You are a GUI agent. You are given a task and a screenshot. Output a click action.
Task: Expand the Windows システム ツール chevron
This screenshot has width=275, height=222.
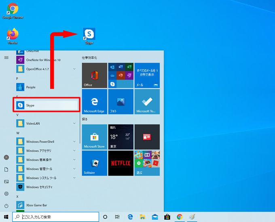pyautogui.click(x=74, y=178)
